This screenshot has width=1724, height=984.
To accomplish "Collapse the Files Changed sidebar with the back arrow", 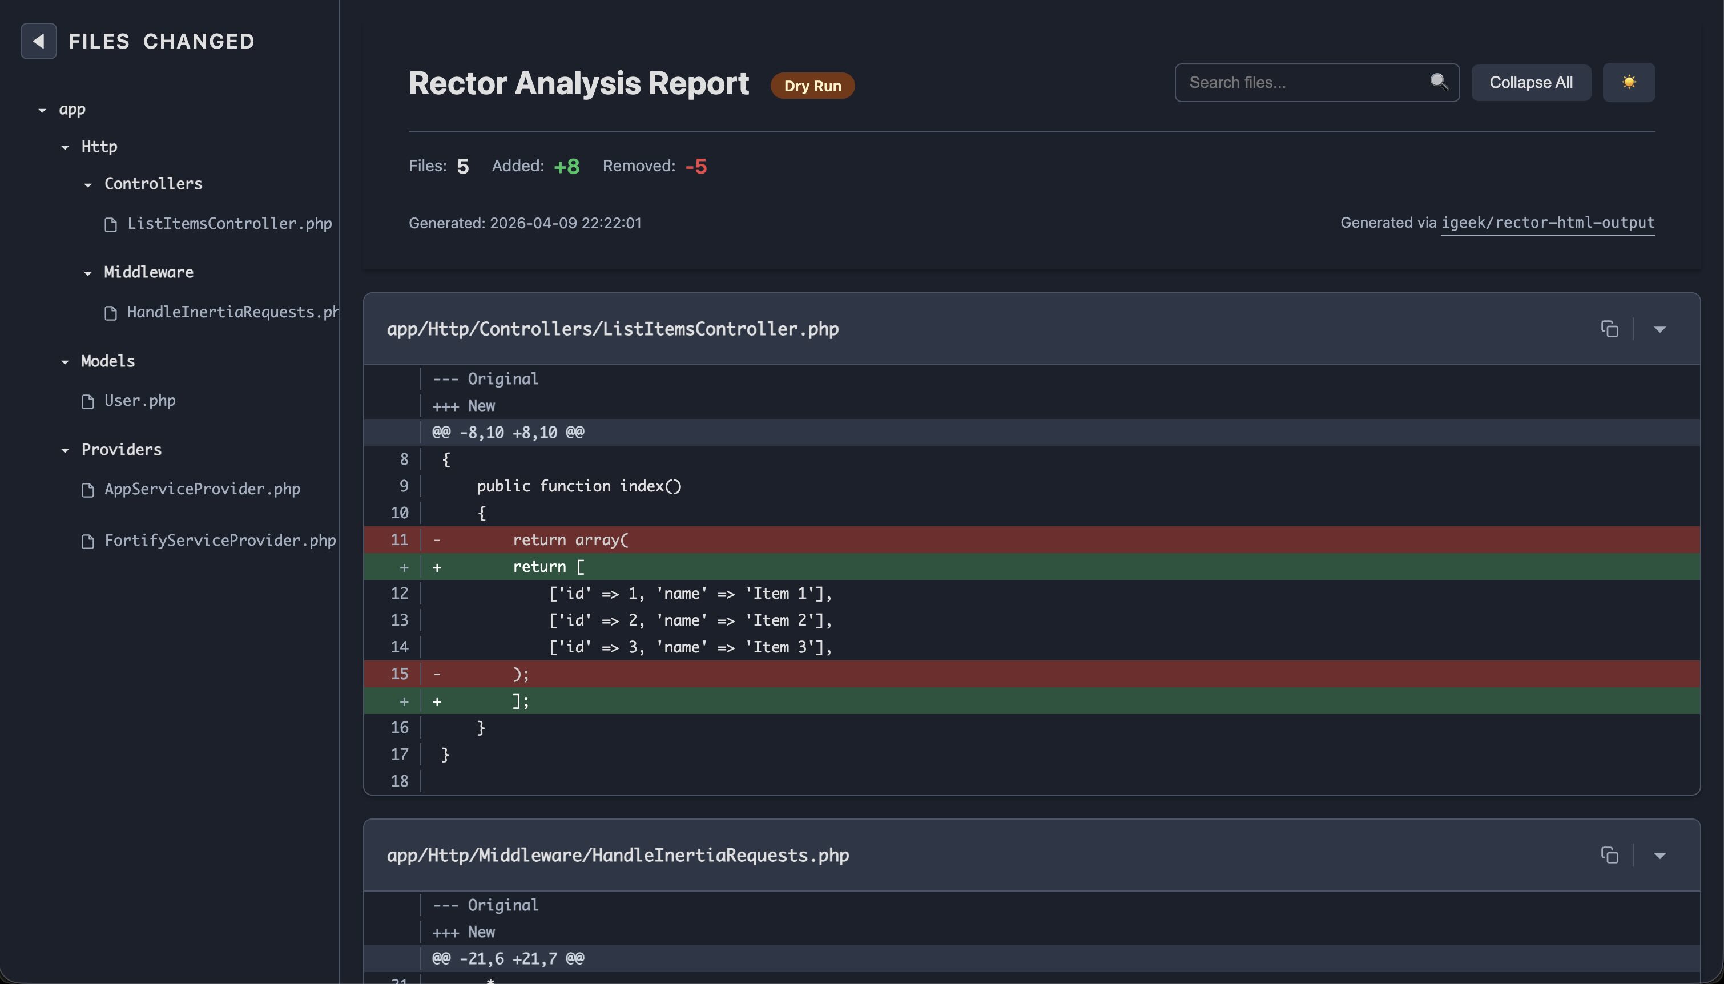I will point(38,41).
